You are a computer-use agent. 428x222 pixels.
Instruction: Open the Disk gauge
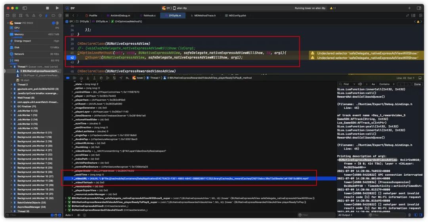[x=34, y=47]
